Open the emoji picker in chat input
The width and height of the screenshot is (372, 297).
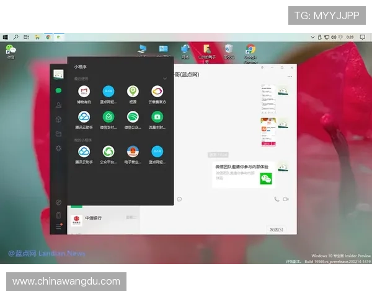click(x=179, y=199)
